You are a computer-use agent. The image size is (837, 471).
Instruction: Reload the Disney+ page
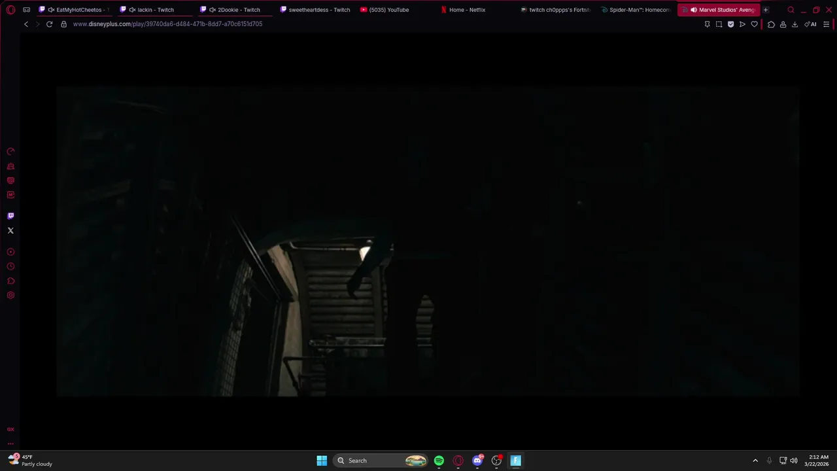(x=49, y=24)
